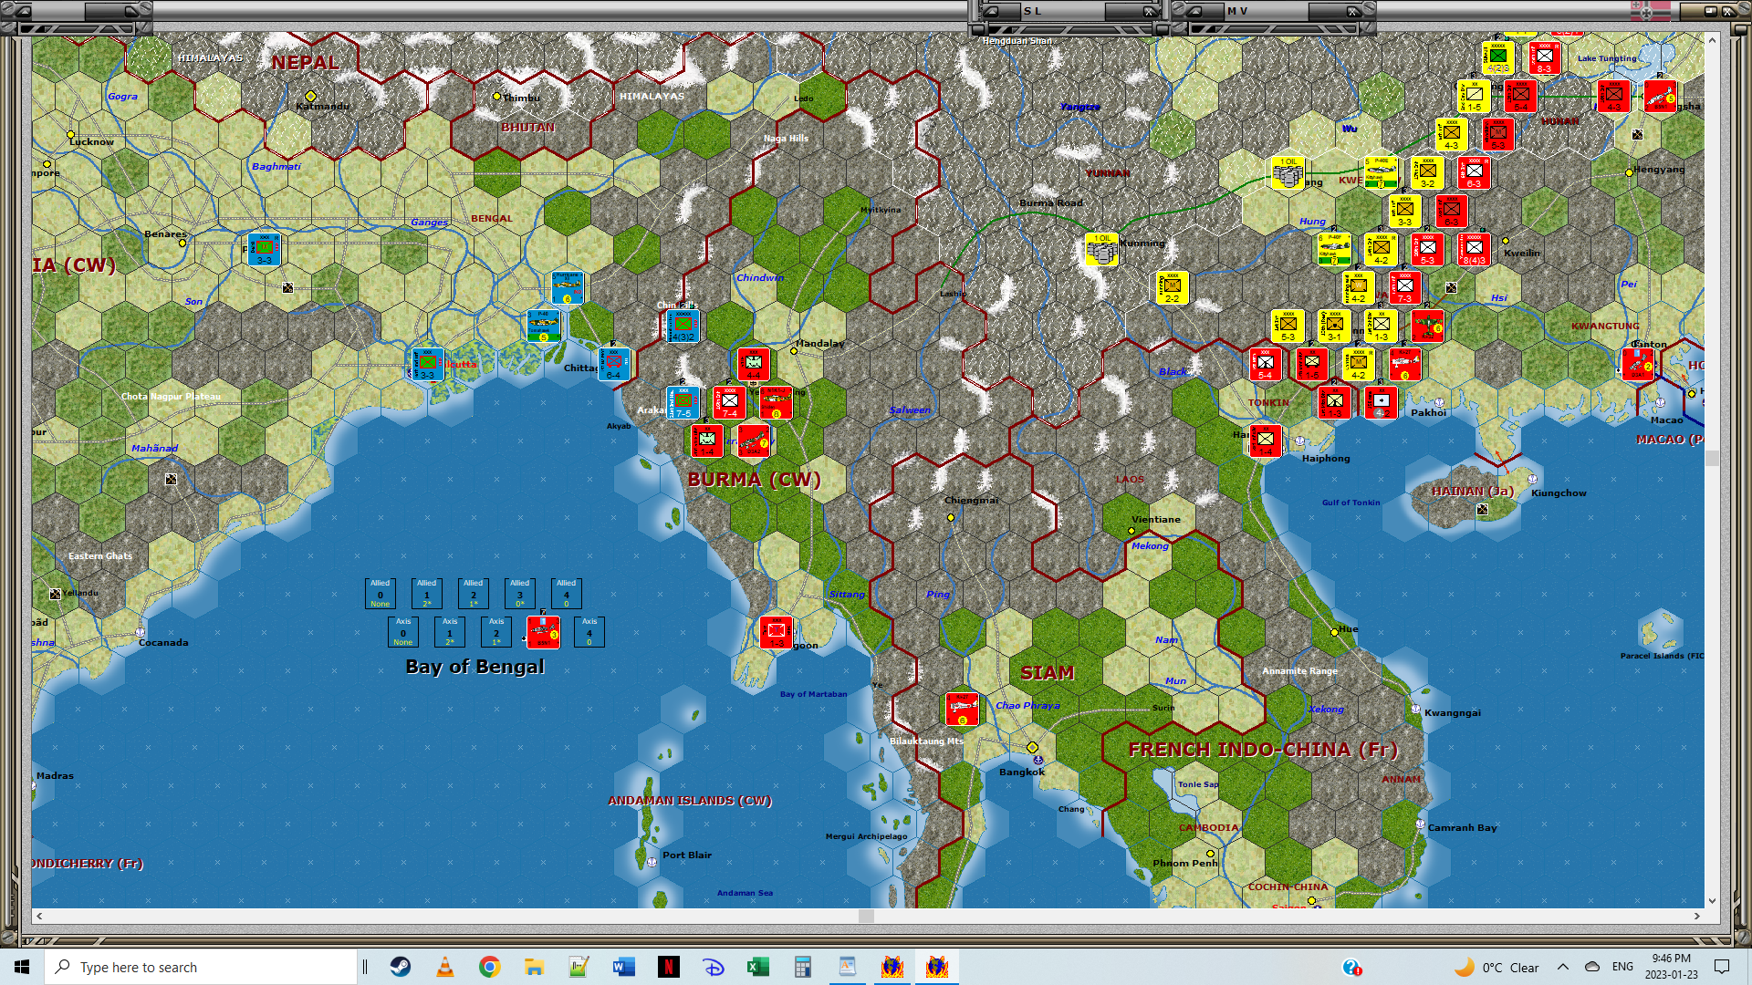Image resolution: width=1752 pixels, height=985 pixels.
Task: Select the red aircraft counter in Siam
Action: pyautogui.click(x=962, y=709)
